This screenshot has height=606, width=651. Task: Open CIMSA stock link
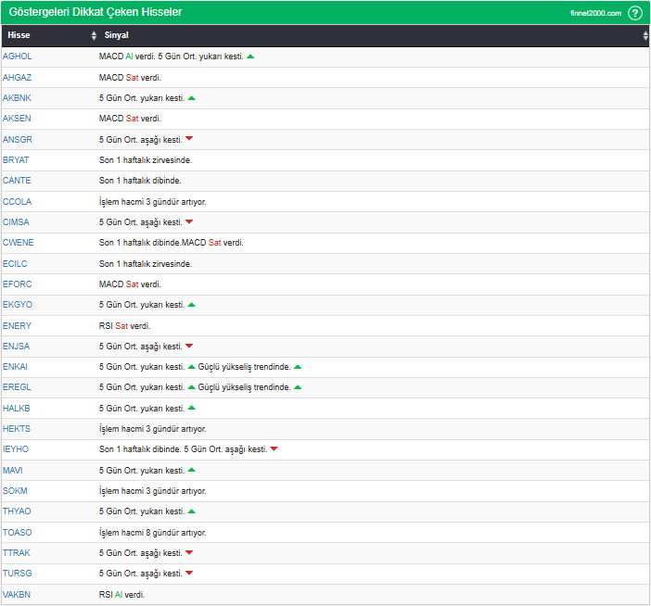[16, 221]
